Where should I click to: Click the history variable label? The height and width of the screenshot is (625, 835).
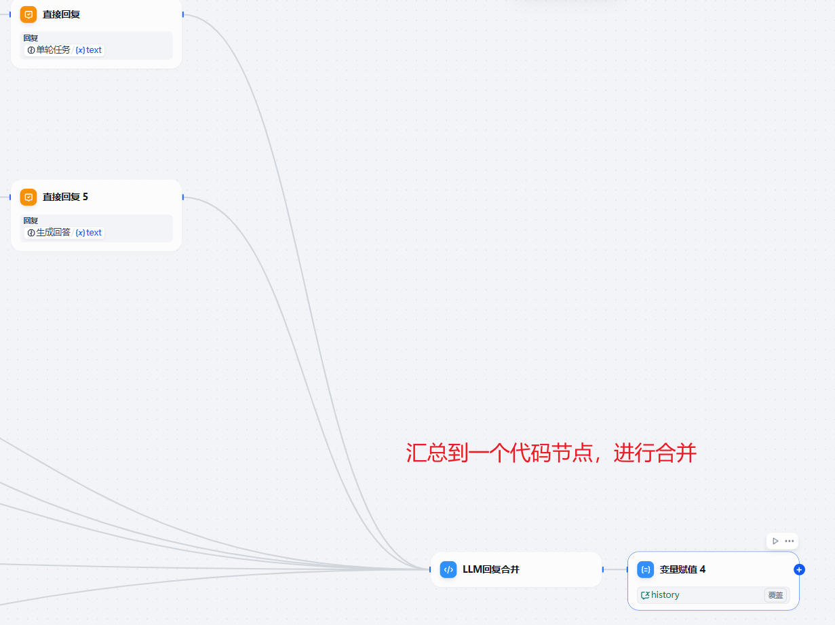point(665,595)
